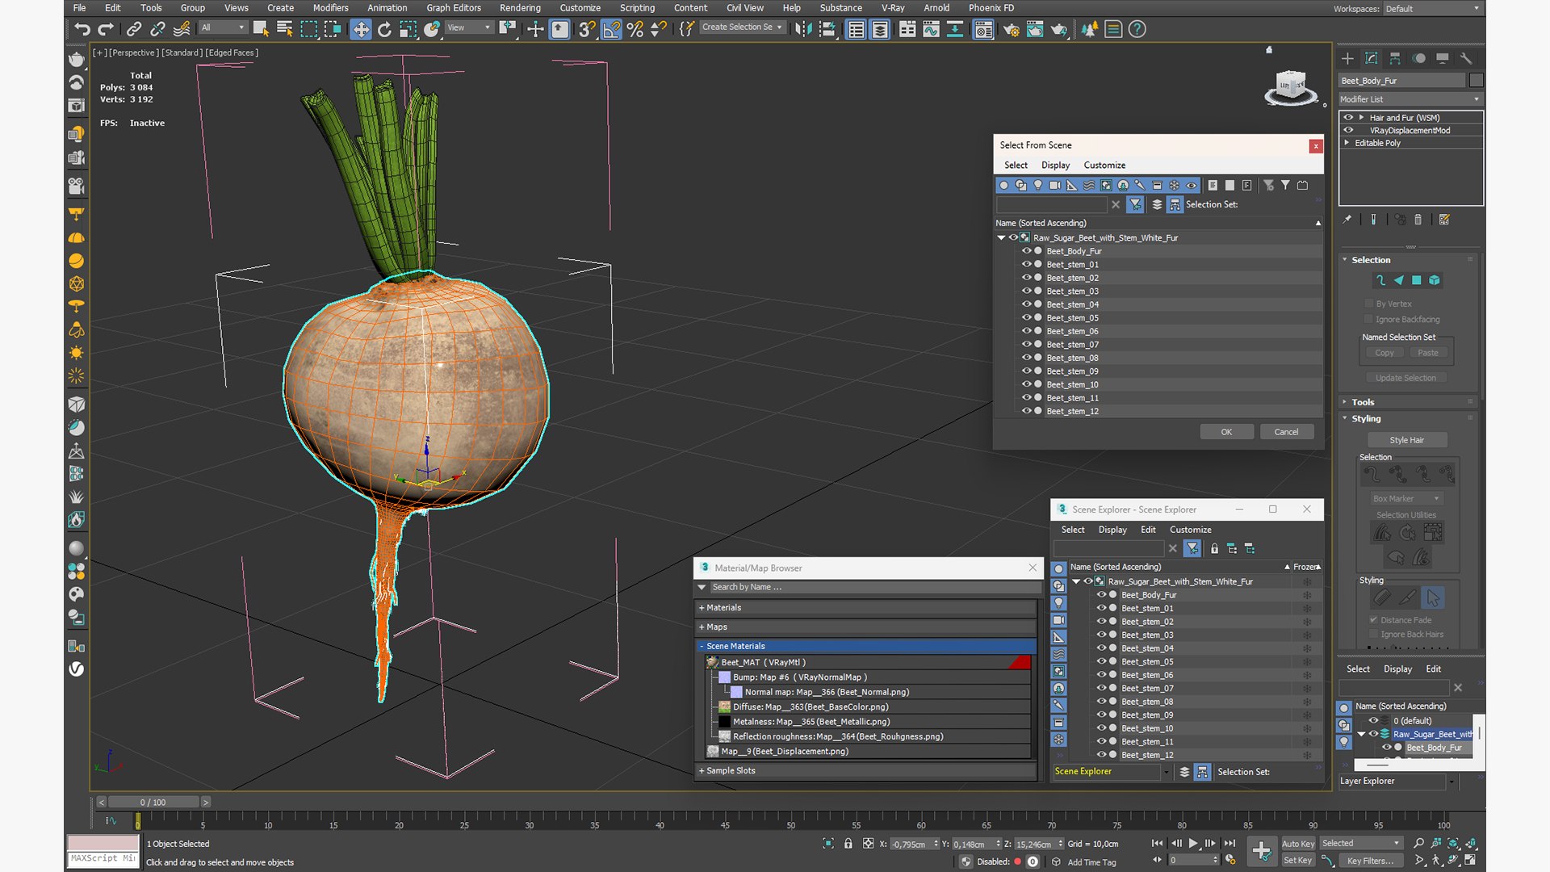Click Play Animation button
This screenshot has height=872, width=1550.
click(x=1193, y=843)
